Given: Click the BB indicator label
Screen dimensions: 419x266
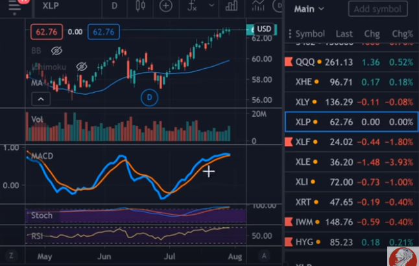Looking at the screenshot, I should (36, 51).
